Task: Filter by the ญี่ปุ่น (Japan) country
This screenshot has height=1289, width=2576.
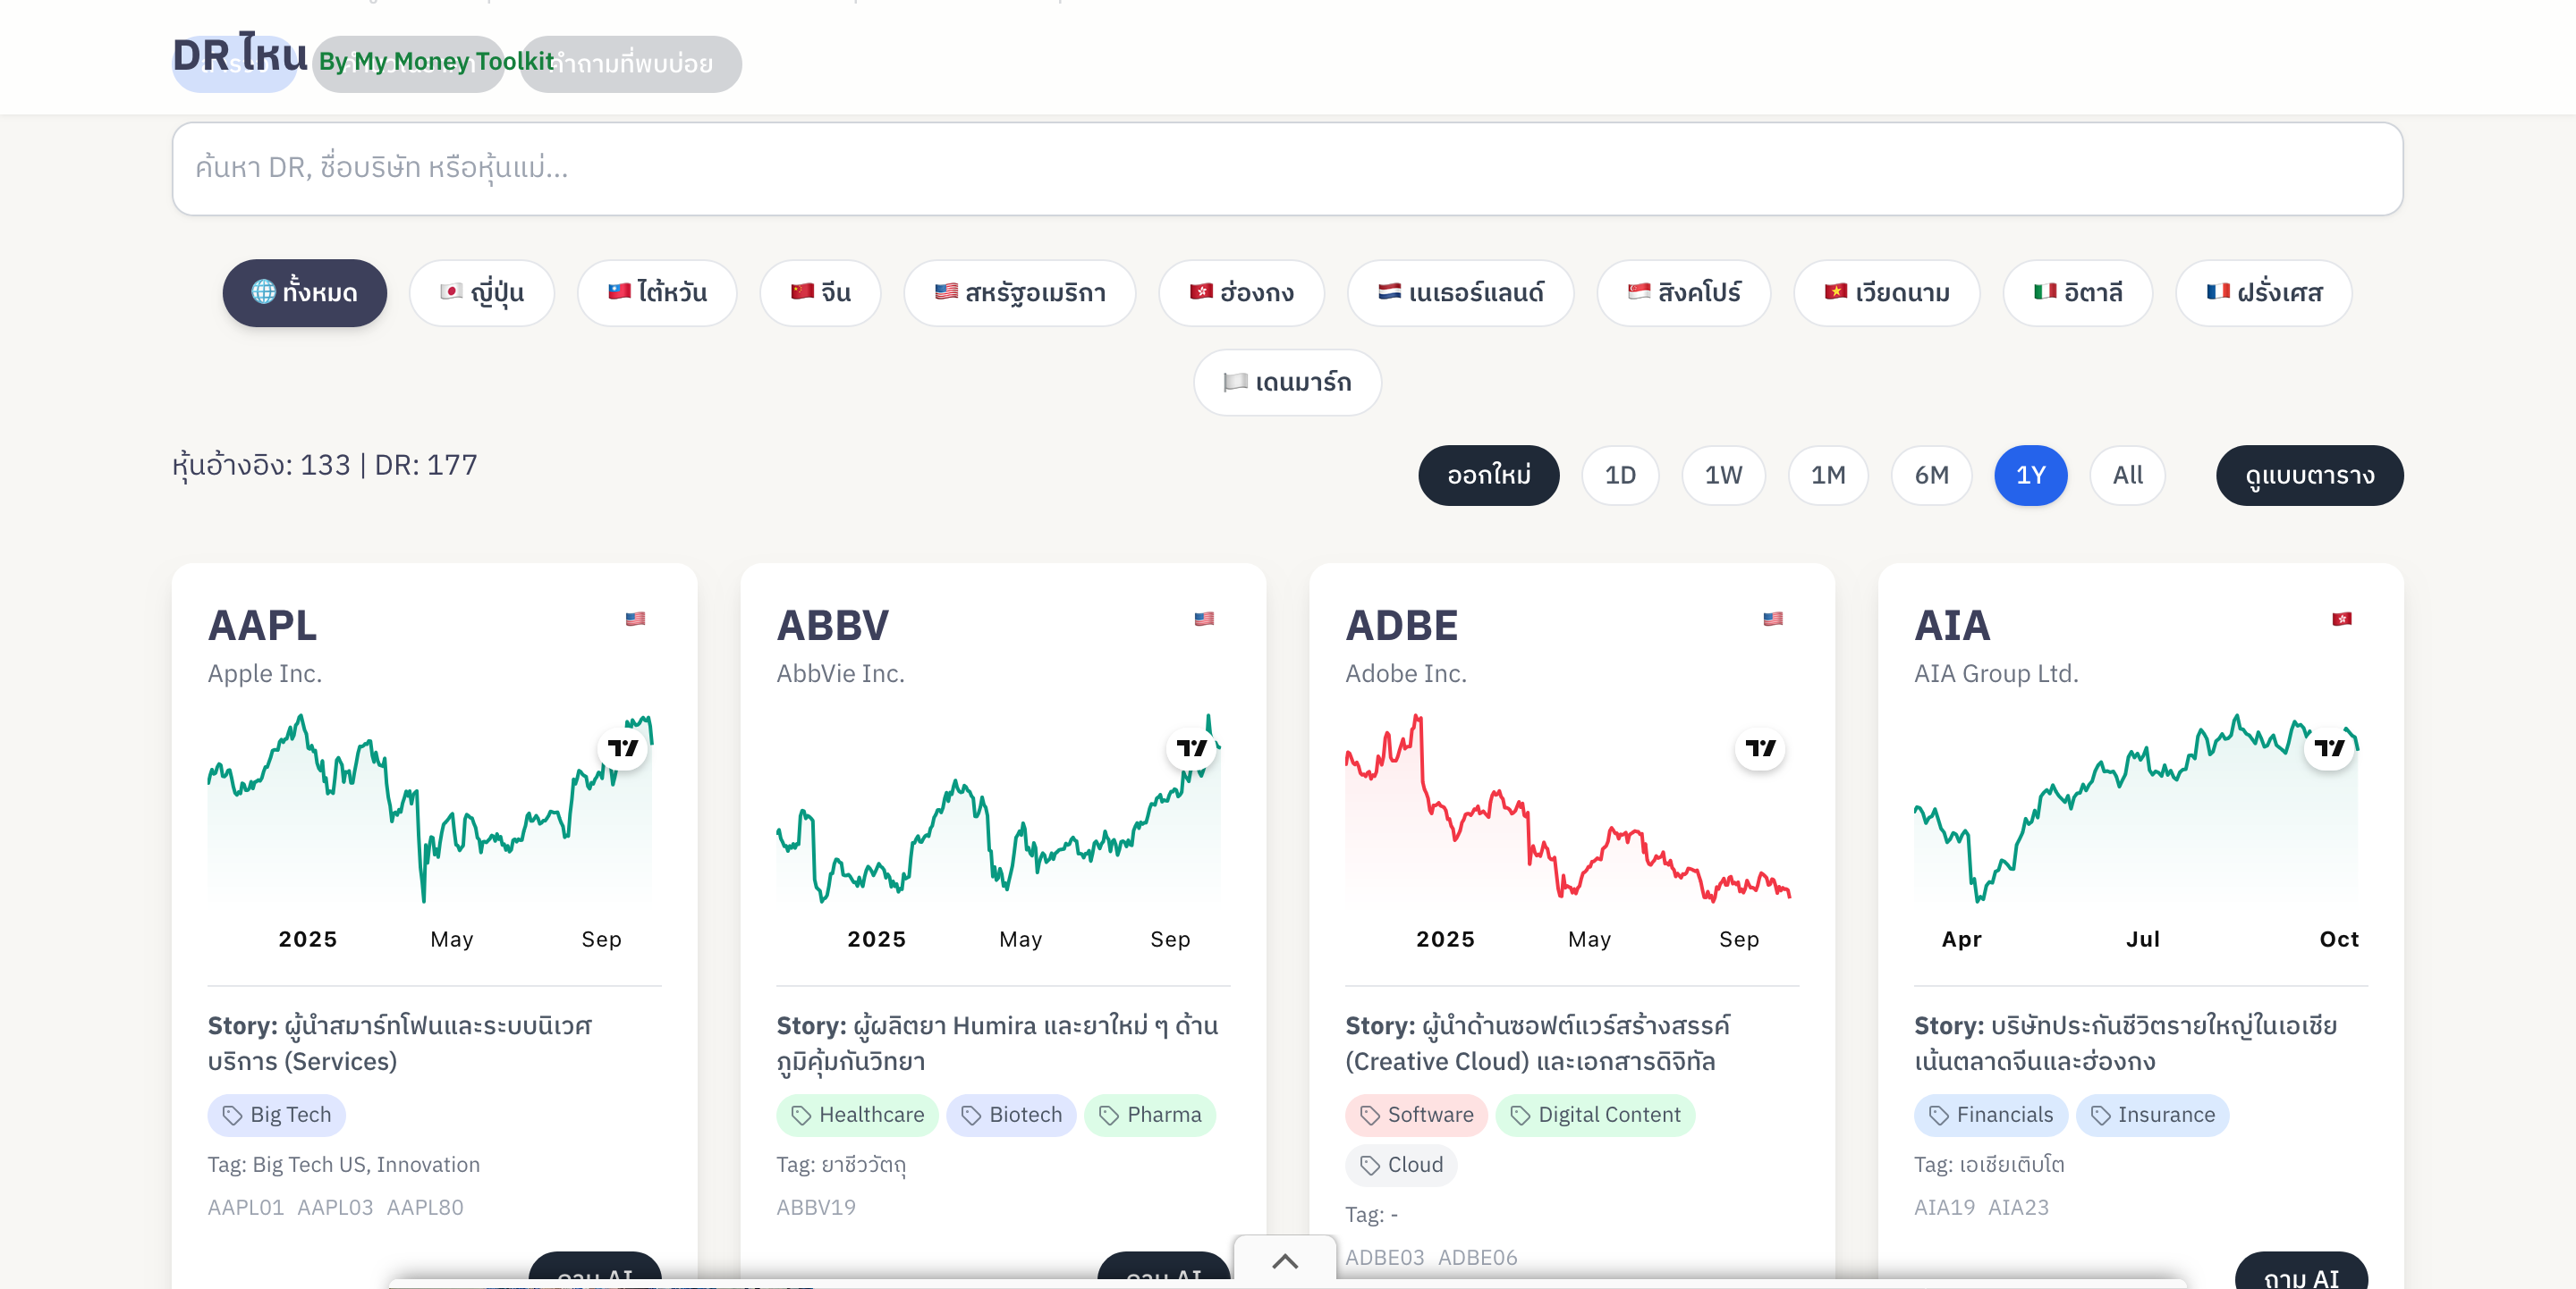Action: click(x=482, y=293)
